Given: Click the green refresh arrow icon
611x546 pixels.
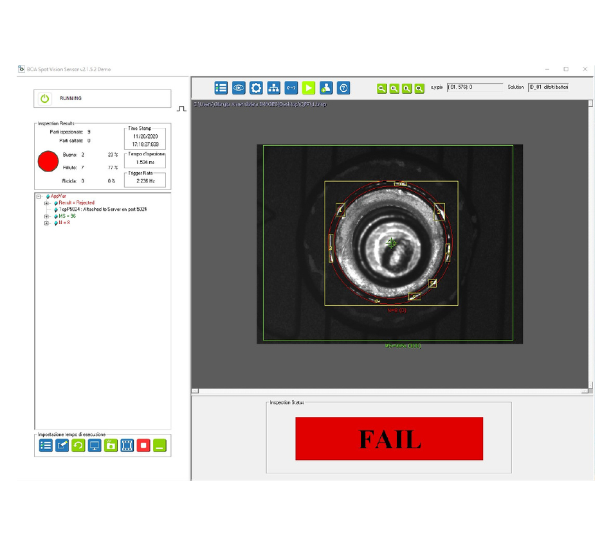Looking at the screenshot, I should coord(78,445).
